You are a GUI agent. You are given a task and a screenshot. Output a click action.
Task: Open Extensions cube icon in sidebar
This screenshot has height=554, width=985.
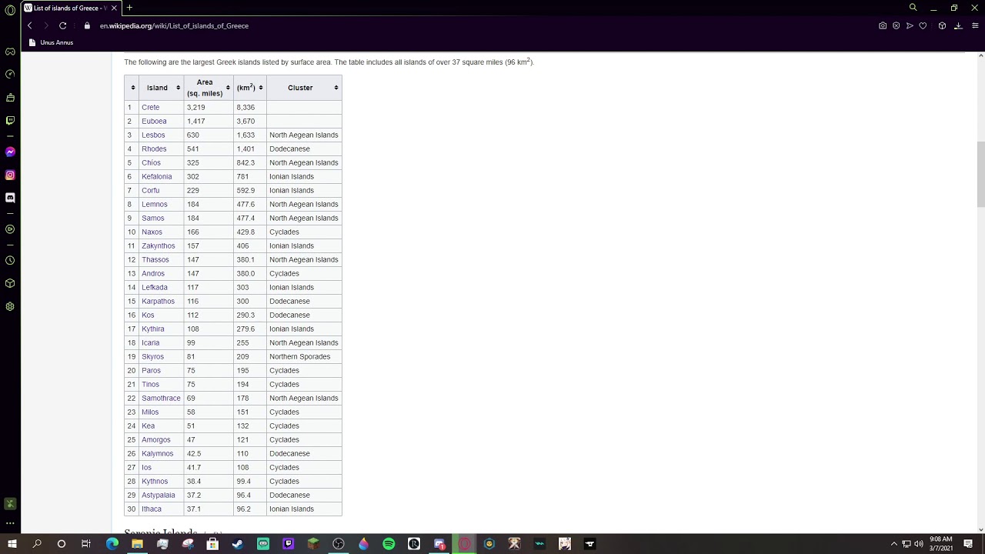[10, 283]
